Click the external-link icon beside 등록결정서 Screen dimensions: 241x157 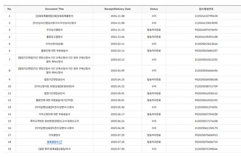tap(61, 142)
